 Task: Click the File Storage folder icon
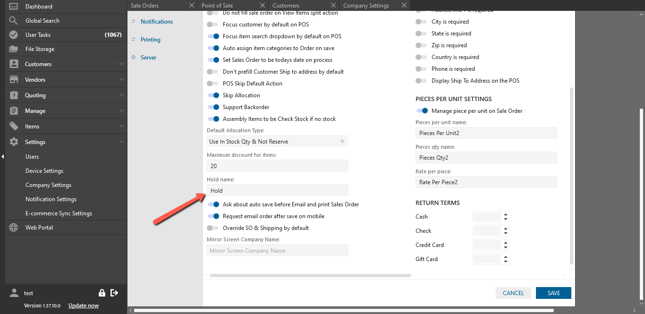click(14, 49)
